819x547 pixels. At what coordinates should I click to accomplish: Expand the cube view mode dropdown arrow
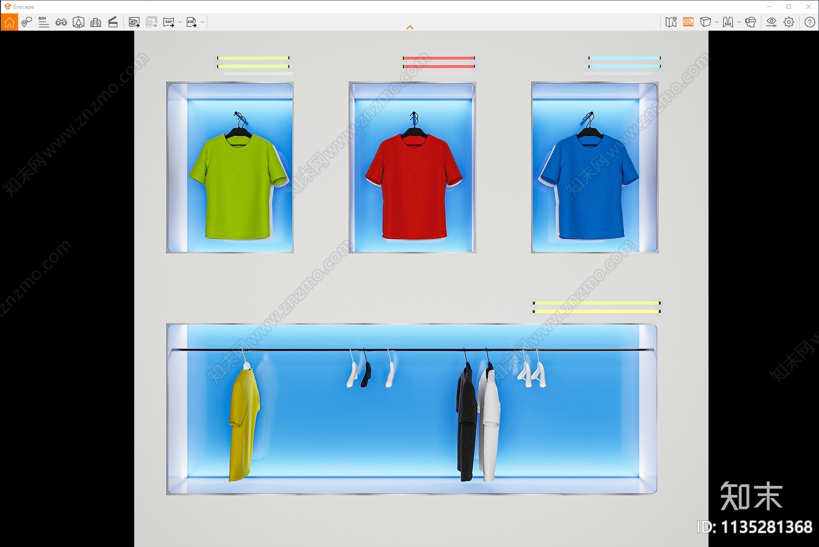pyautogui.click(x=717, y=22)
